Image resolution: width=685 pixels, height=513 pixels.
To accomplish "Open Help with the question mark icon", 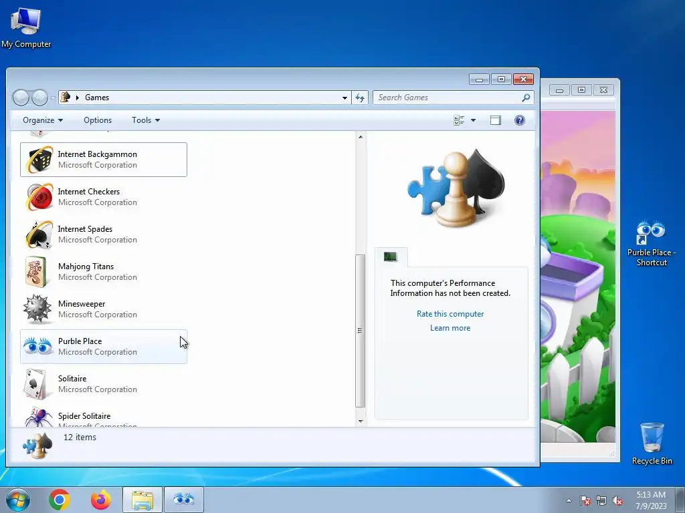I will click(x=519, y=120).
